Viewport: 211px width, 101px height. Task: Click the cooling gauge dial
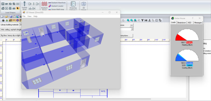187,55
